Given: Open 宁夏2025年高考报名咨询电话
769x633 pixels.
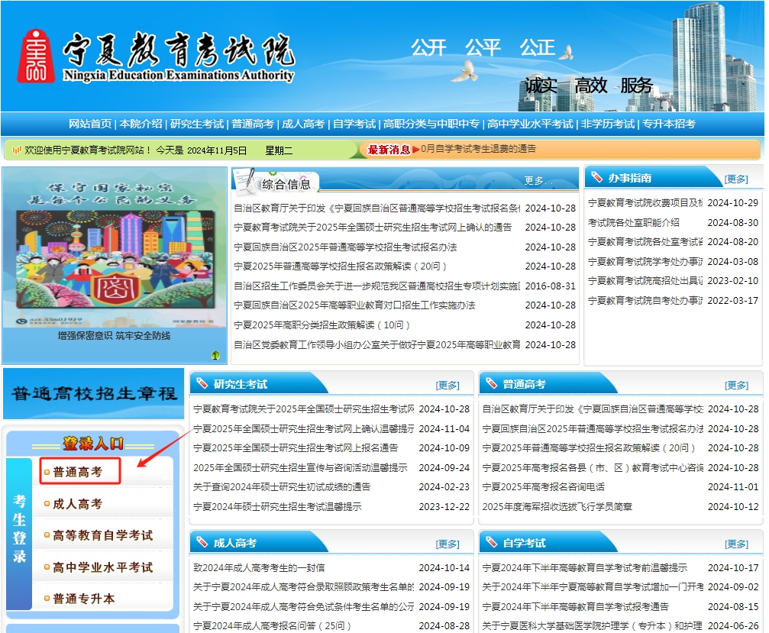Looking at the screenshot, I should 544,487.
